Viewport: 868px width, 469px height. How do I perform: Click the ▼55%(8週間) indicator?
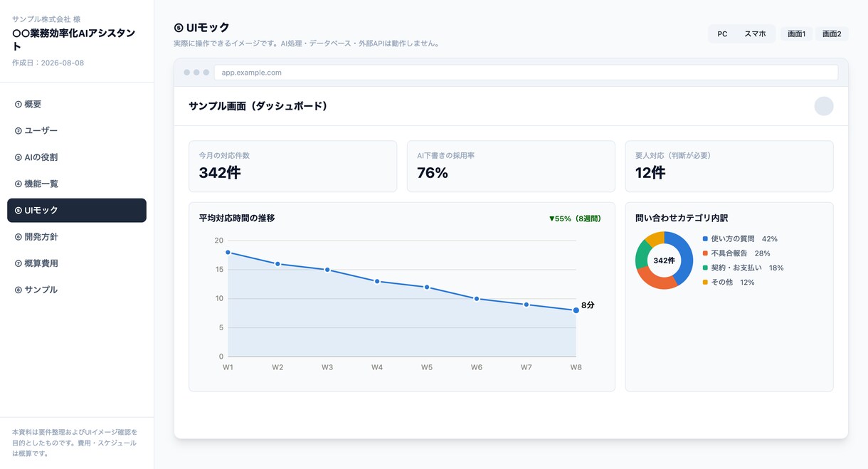coord(575,218)
